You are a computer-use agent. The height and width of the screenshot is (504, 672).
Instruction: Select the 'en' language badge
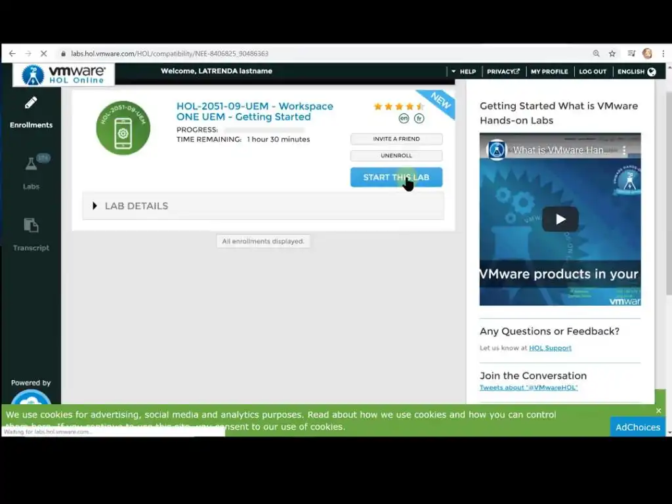pyautogui.click(x=404, y=118)
